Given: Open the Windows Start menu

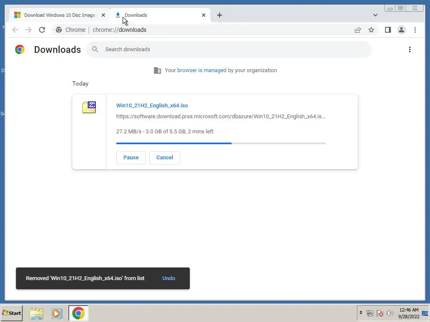Looking at the screenshot, I should [11, 313].
